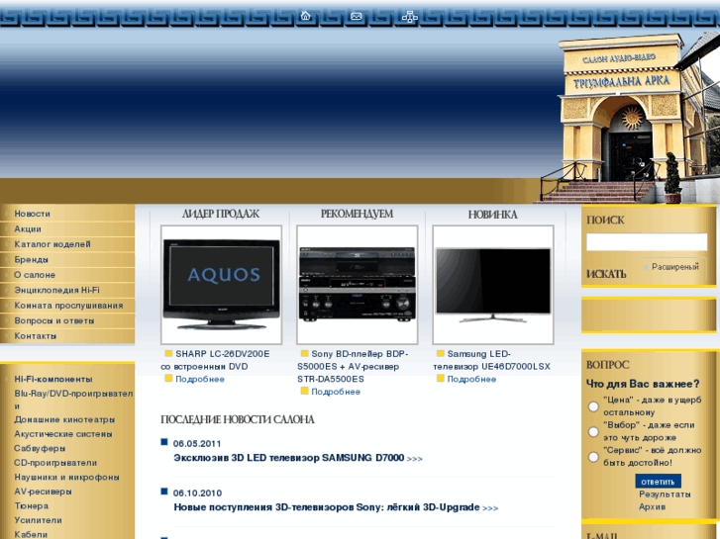Open Вопросы и ответы menu item
The image size is (720, 539).
[x=54, y=320]
